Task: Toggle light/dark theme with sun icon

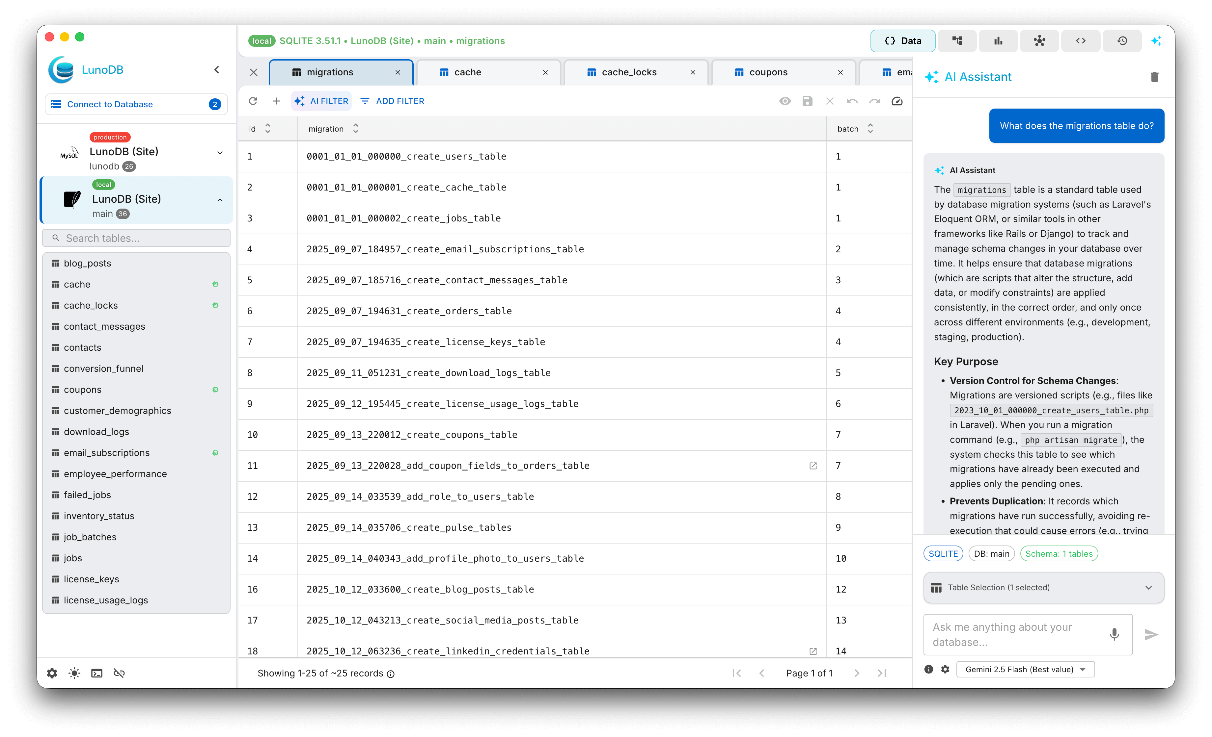Action: [x=74, y=673]
